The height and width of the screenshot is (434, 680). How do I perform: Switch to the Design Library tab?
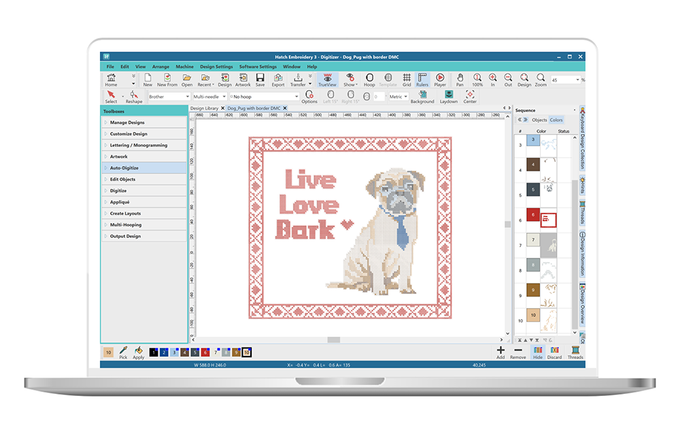205,108
